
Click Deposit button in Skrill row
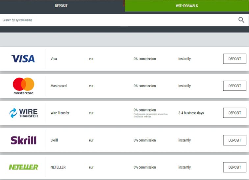click(x=235, y=140)
